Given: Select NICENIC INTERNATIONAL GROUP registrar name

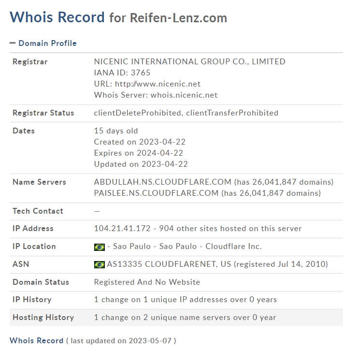Looking at the screenshot, I should [x=189, y=61].
